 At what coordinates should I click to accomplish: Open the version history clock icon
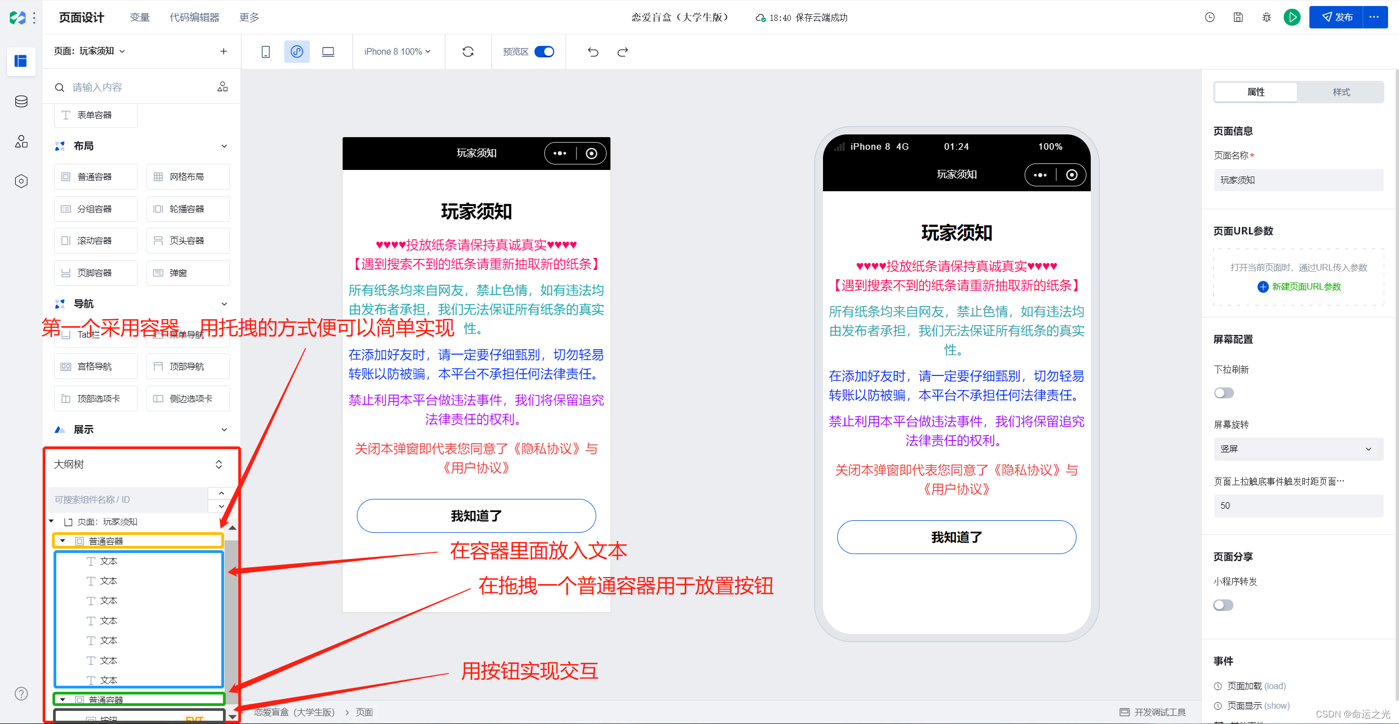click(1210, 17)
